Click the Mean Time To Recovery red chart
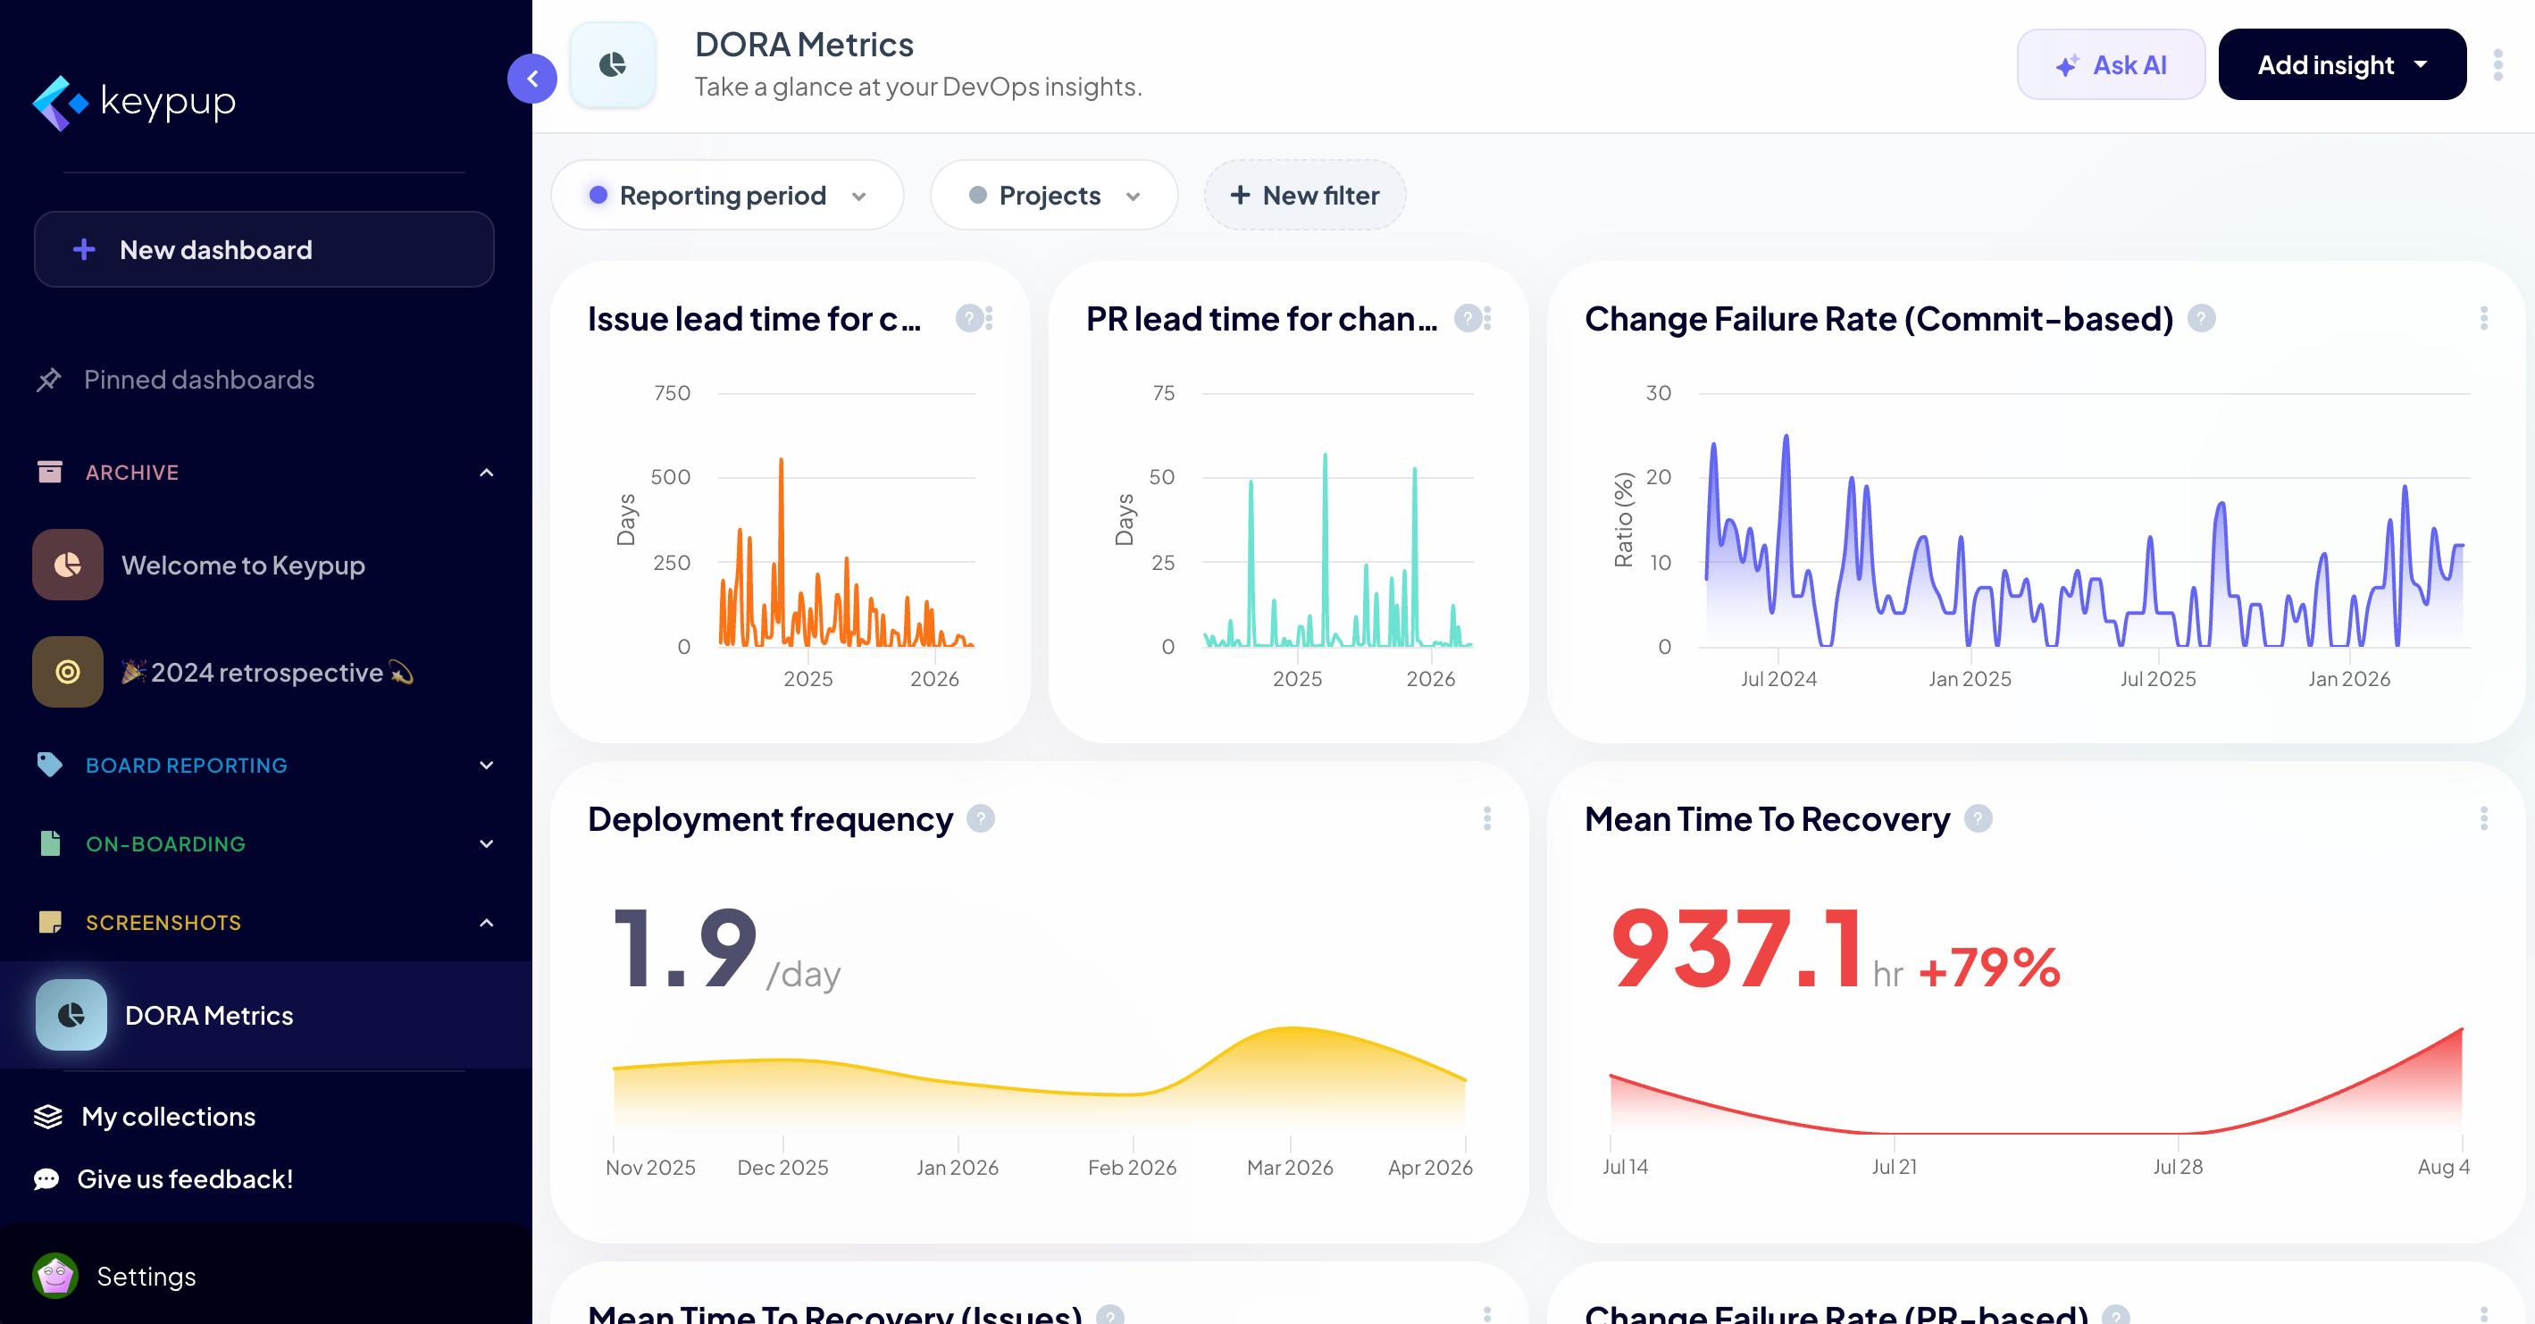This screenshot has width=2535, height=1324. [x=2036, y=1083]
